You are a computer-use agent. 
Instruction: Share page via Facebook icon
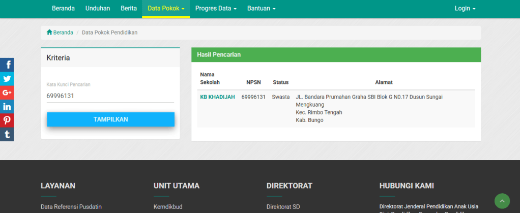click(7, 65)
